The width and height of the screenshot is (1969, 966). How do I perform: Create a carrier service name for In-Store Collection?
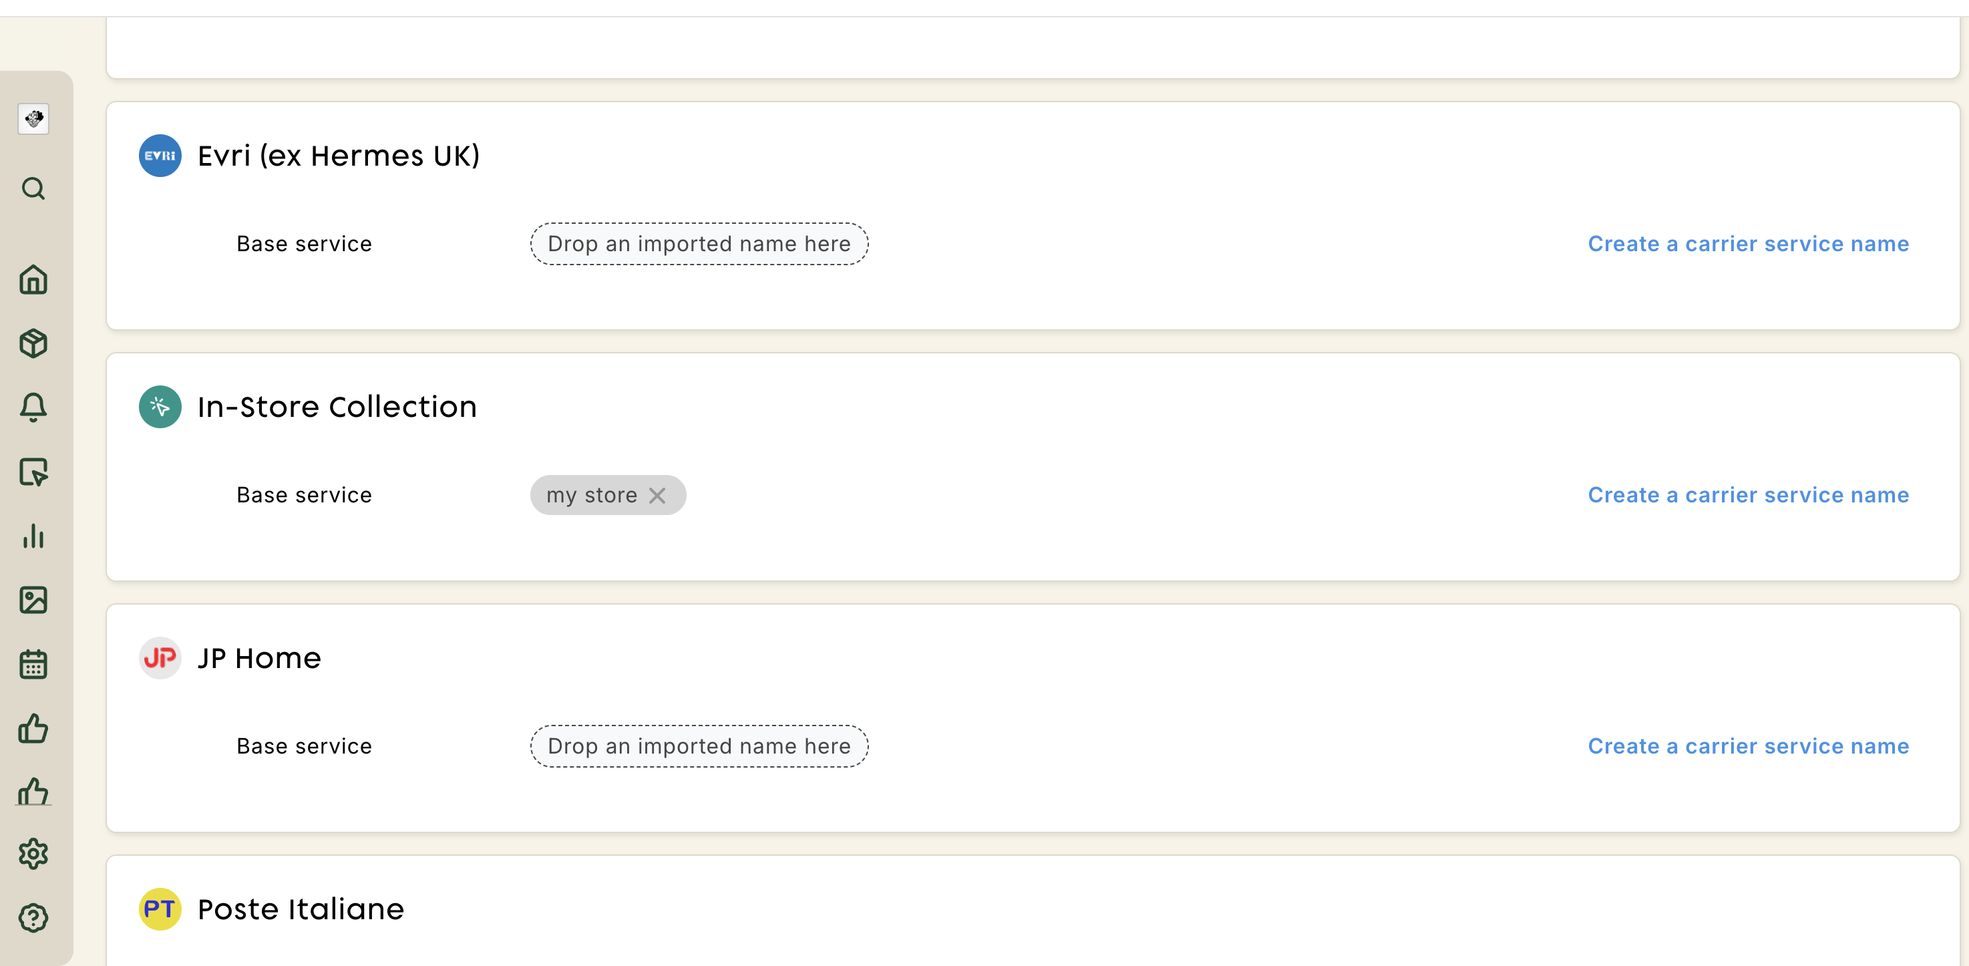1748,495
